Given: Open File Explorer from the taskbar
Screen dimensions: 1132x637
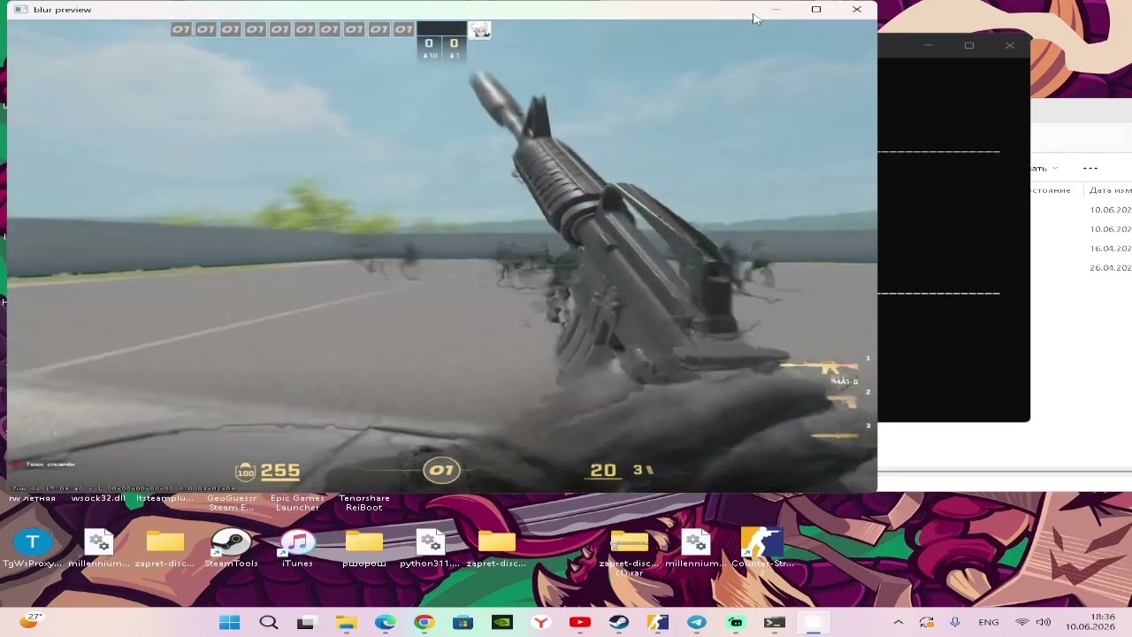Looking at the screenshot, I should click(346, 623).
